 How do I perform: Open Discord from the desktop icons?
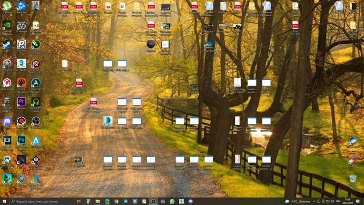tap(7, 123)
